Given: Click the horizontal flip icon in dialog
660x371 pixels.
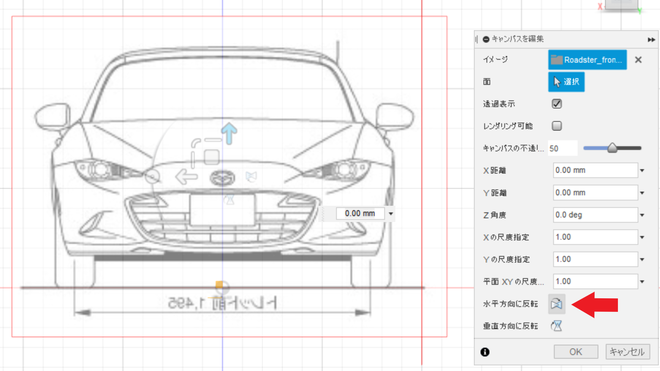Looking at the screenshot, I should point(557,304).
